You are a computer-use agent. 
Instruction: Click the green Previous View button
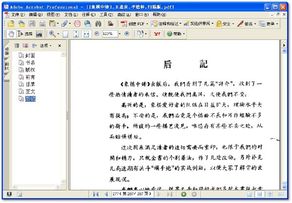point(184,194)
